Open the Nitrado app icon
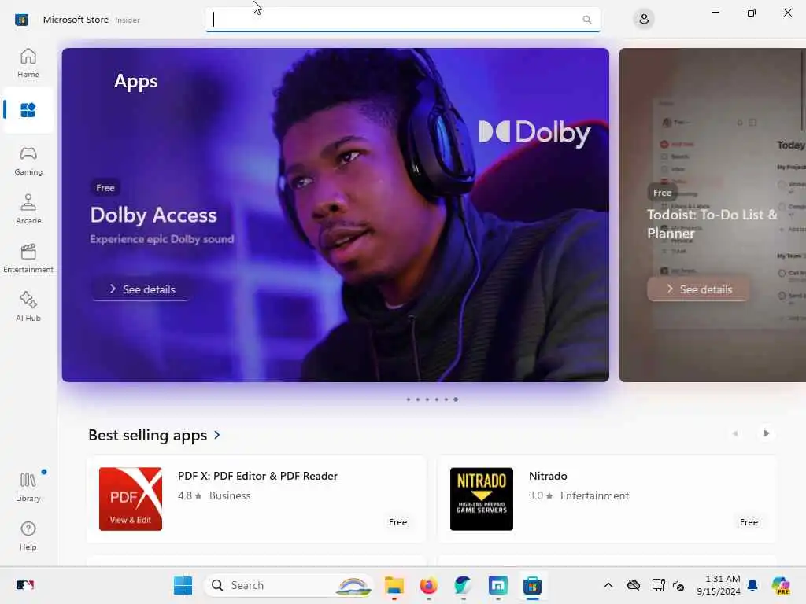 click(x=482, y=499)
